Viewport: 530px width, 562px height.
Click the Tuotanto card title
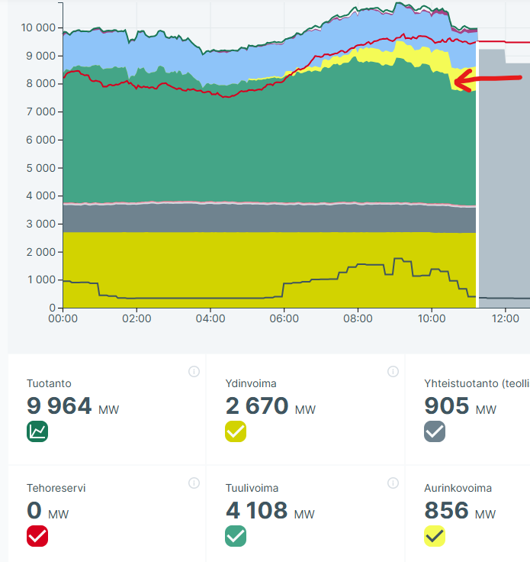tap(49, 383)
